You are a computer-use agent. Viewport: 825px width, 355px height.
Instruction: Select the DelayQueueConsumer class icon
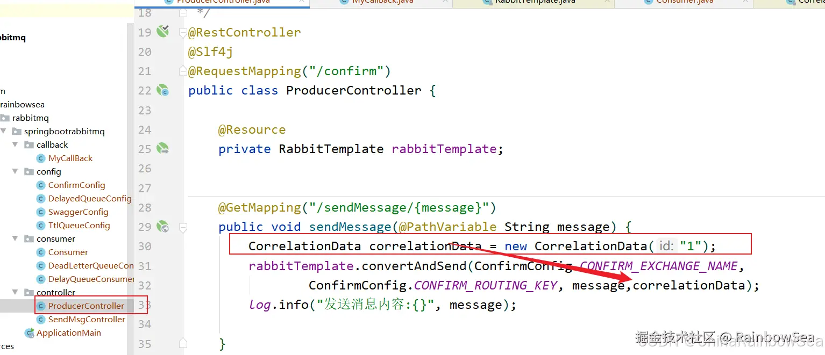coord(41,279)
